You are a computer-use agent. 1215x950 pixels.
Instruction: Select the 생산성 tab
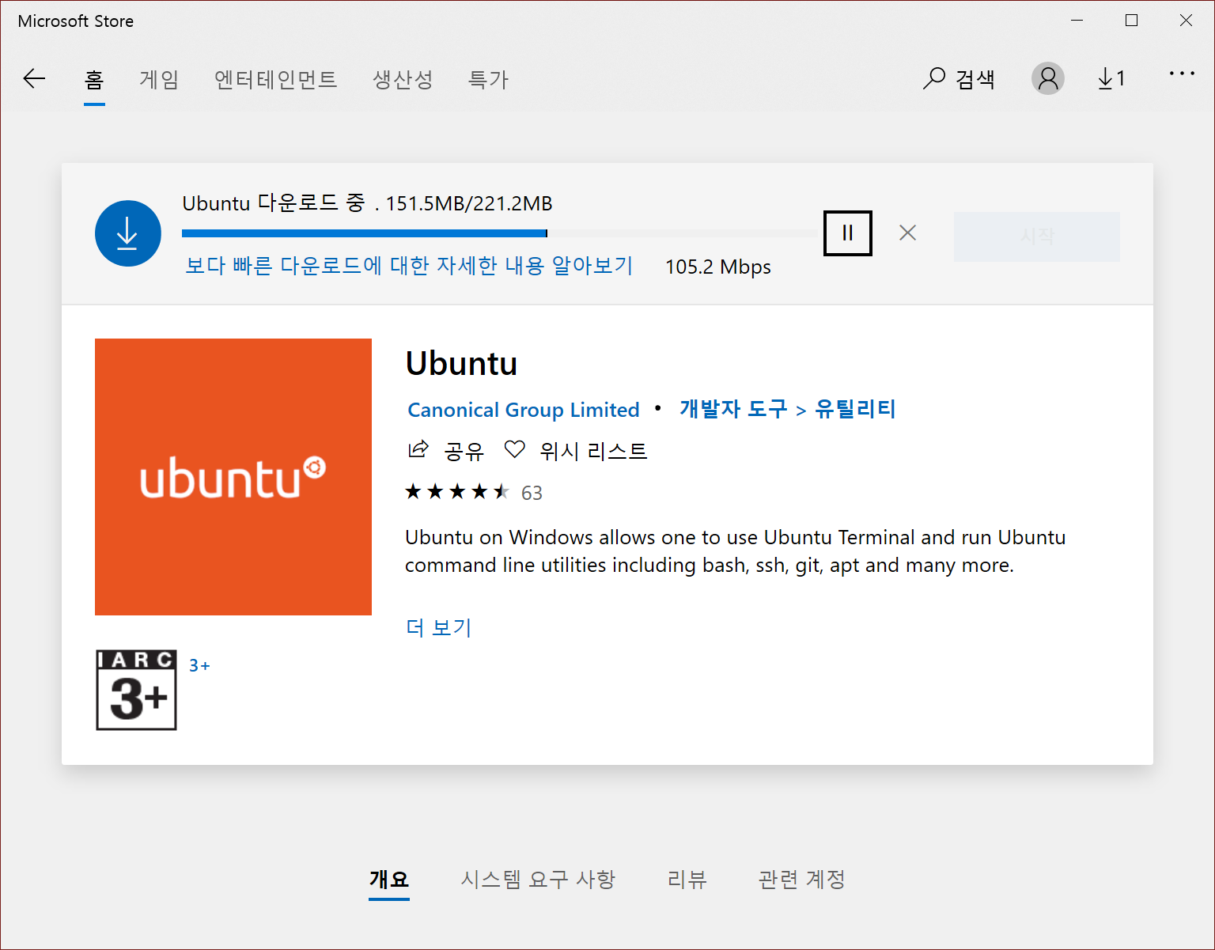coord(403,79)
